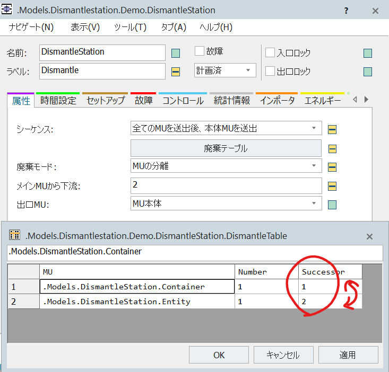The height and width of the screenshot is (372, 389).
Task: Toggle the inheritance square beside メインMUから下流
Action: 332,186
